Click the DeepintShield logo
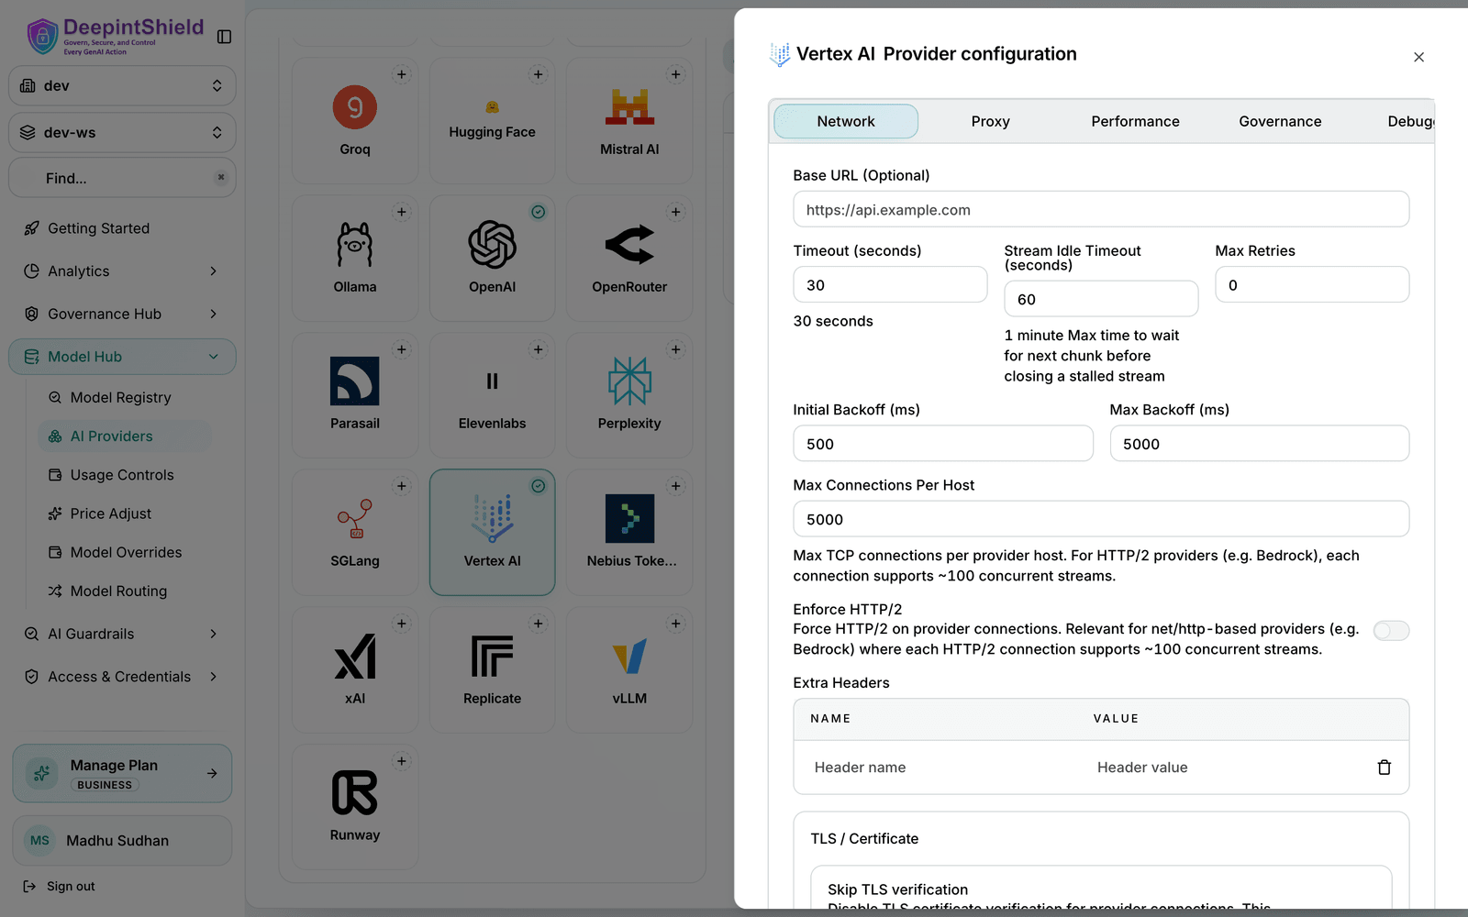 pyautogui.click(x=115, y=37)
